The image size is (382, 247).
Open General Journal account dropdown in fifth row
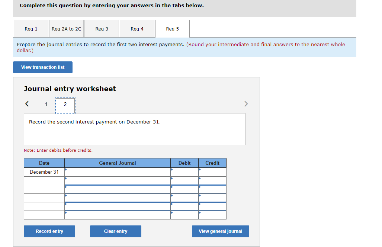(x=118, y=206)
